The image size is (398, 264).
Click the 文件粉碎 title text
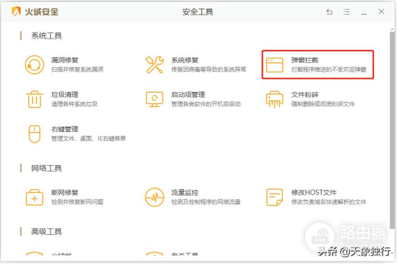pos(304,95)
